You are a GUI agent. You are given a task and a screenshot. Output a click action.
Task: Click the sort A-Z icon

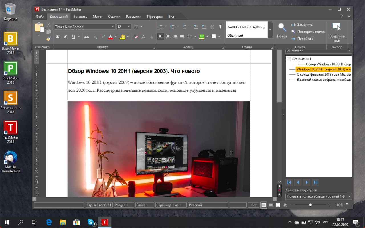212,27
